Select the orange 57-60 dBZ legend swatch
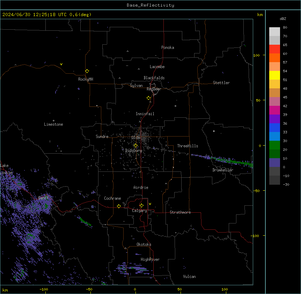This screenshot has height=294, width=301. [x=274, y=58]
